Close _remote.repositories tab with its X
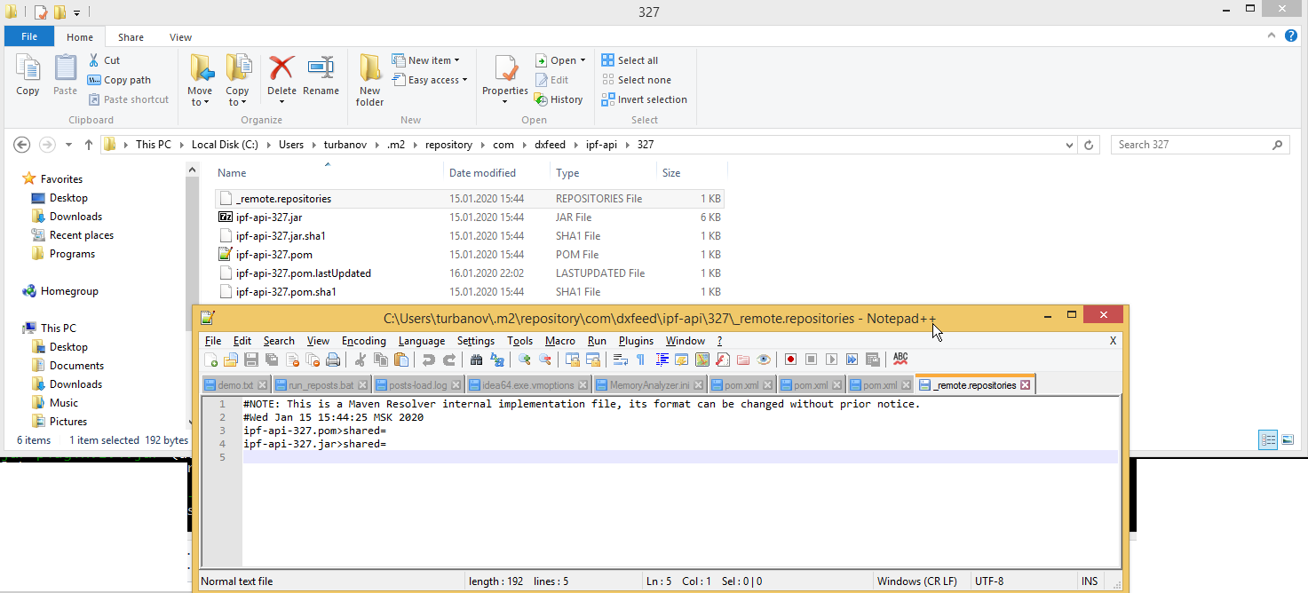This screenshot has height=593, width=1308. click(1025, 385)
